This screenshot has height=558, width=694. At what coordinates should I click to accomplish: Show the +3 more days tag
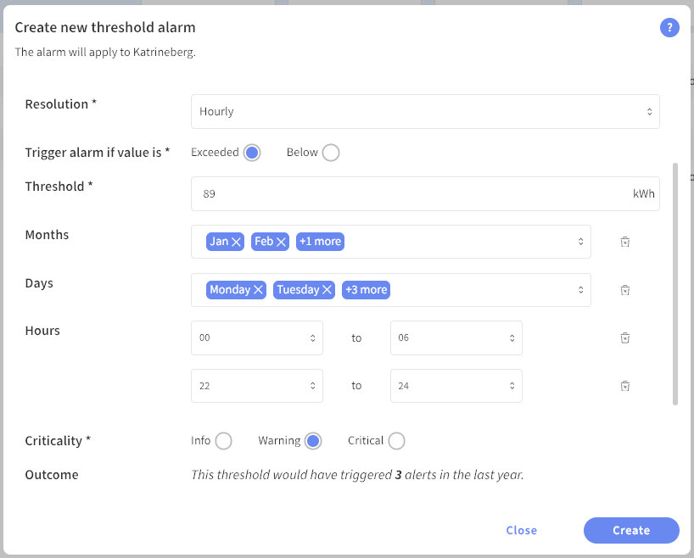point(366,290)
